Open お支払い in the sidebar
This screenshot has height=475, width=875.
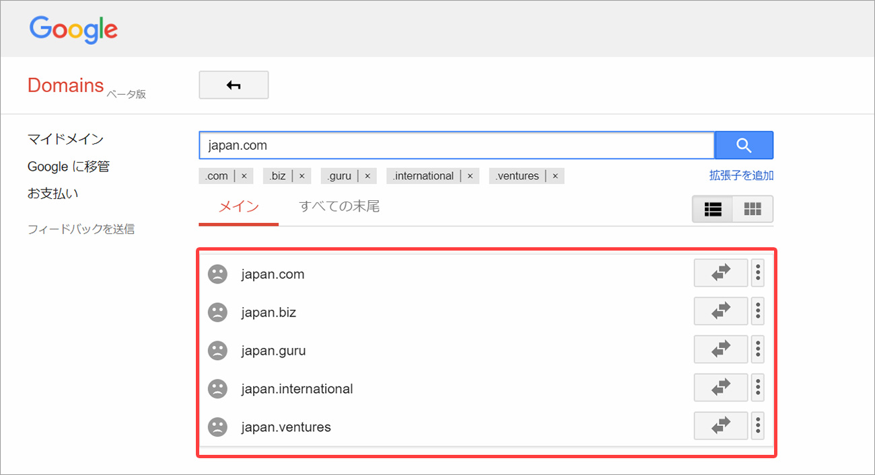[53, 193]
